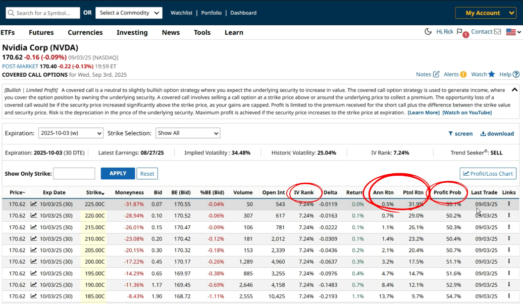Open the My Account dropdown
The height and width of the screenshot is (304, 523).
[x=485, y=13]
